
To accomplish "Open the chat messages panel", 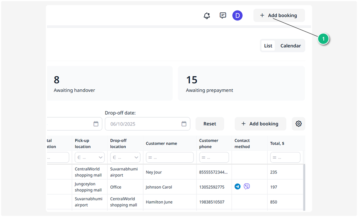I will coord(223,16).
